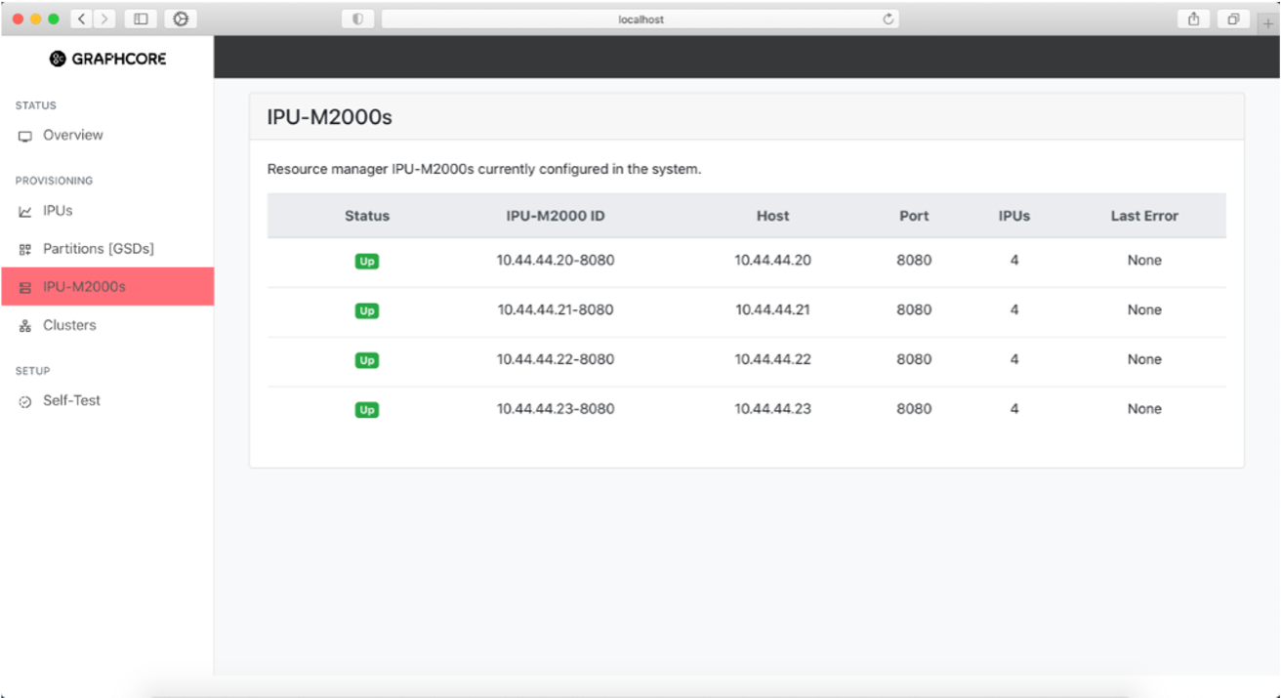Click the Self-Test check icon
The image size is (1282, 698).
pyautogui.click(x=25, y=402)
